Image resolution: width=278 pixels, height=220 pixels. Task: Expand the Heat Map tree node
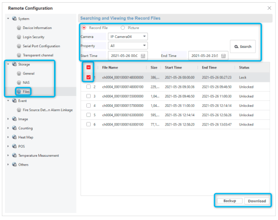point(9,137)
